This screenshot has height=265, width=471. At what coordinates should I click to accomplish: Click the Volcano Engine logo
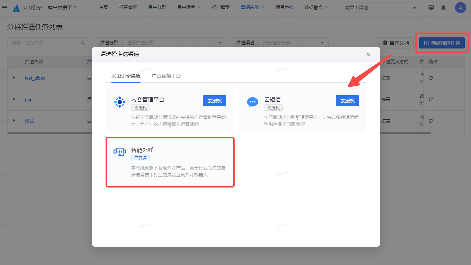16,7
